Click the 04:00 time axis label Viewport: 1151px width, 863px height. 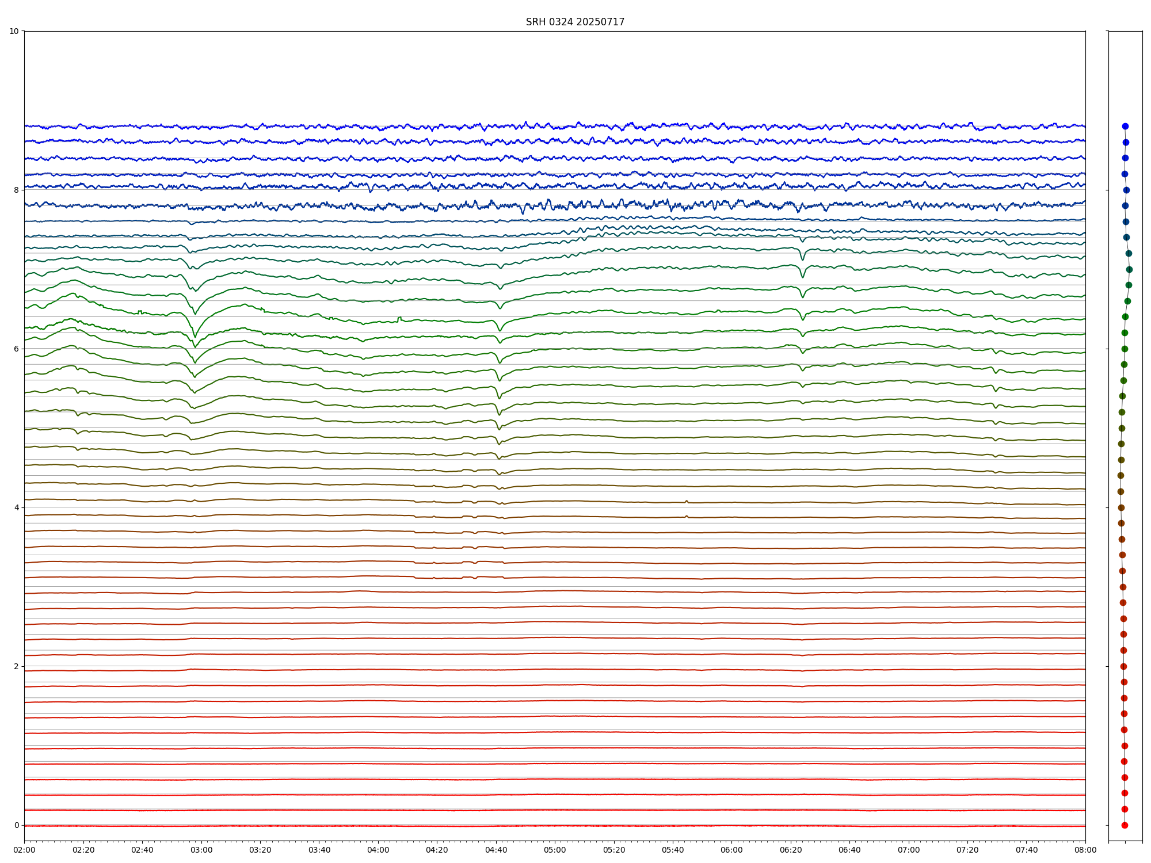(378, 850)
